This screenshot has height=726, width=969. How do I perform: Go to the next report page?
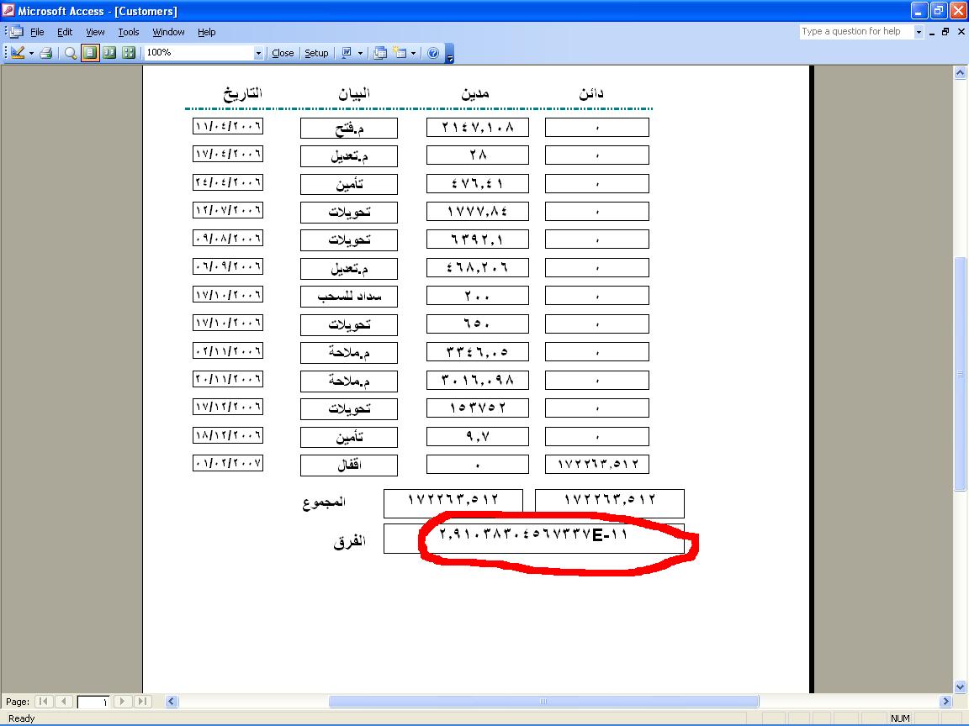(x=123, y=702)
